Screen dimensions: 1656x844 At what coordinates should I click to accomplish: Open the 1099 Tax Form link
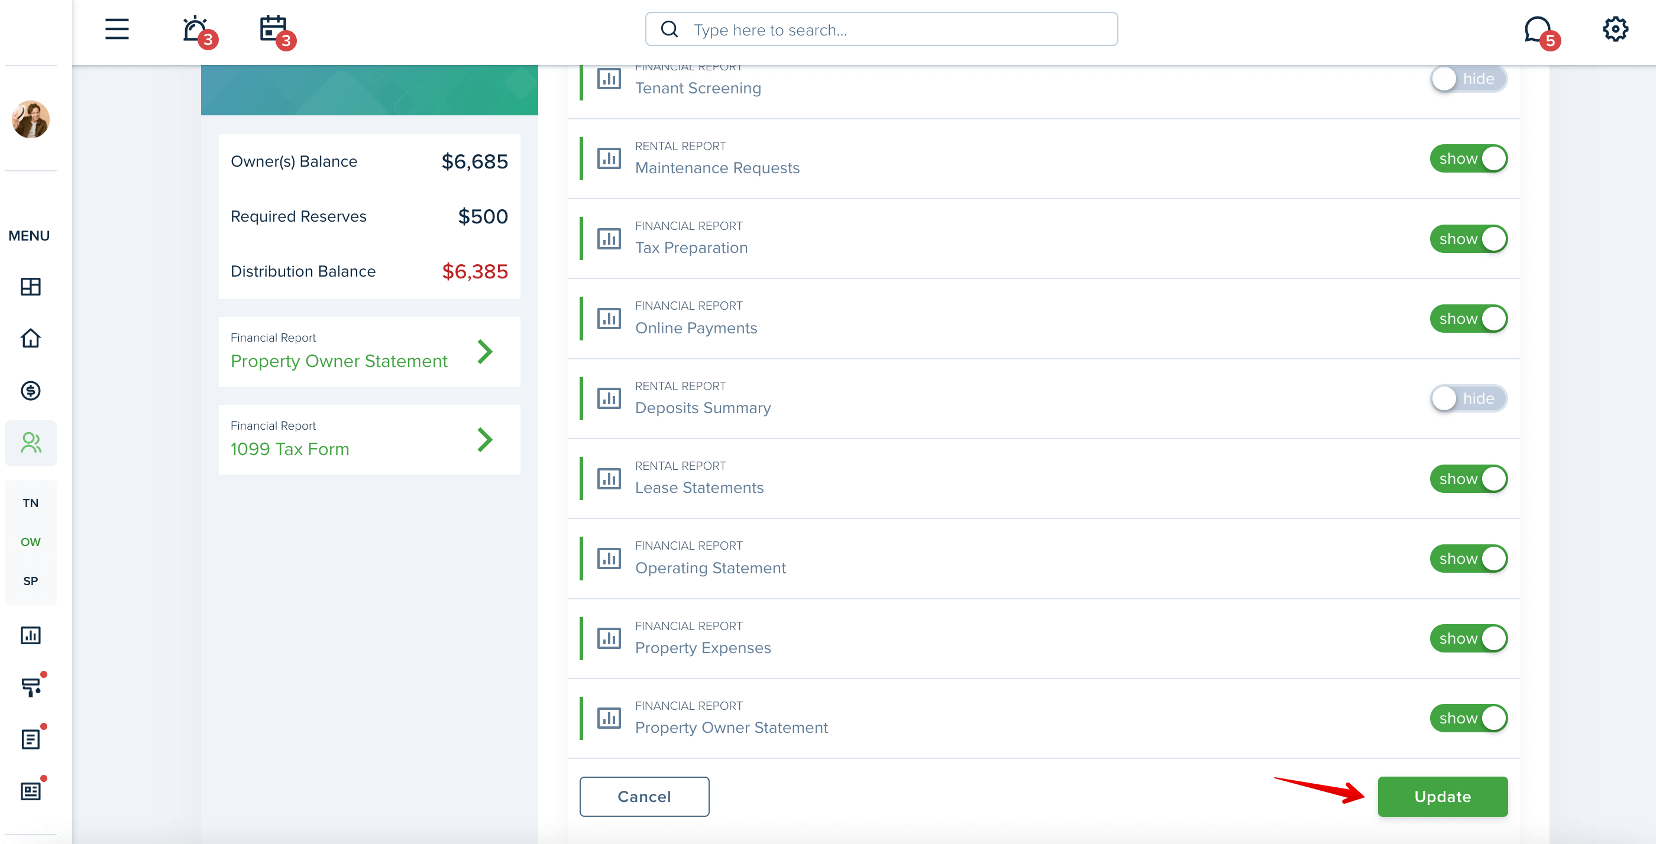click(289, 449)
